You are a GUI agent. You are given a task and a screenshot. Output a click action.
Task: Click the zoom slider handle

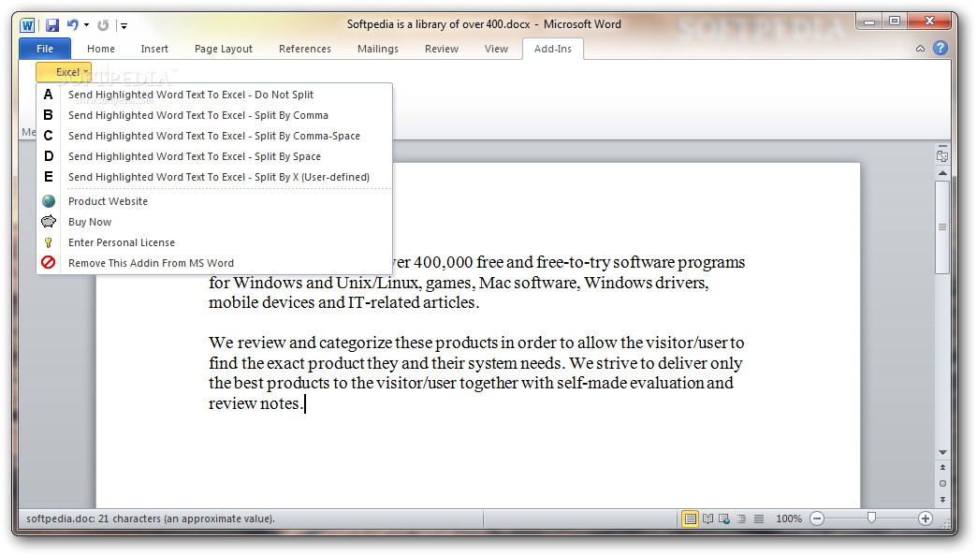point(871,518)
